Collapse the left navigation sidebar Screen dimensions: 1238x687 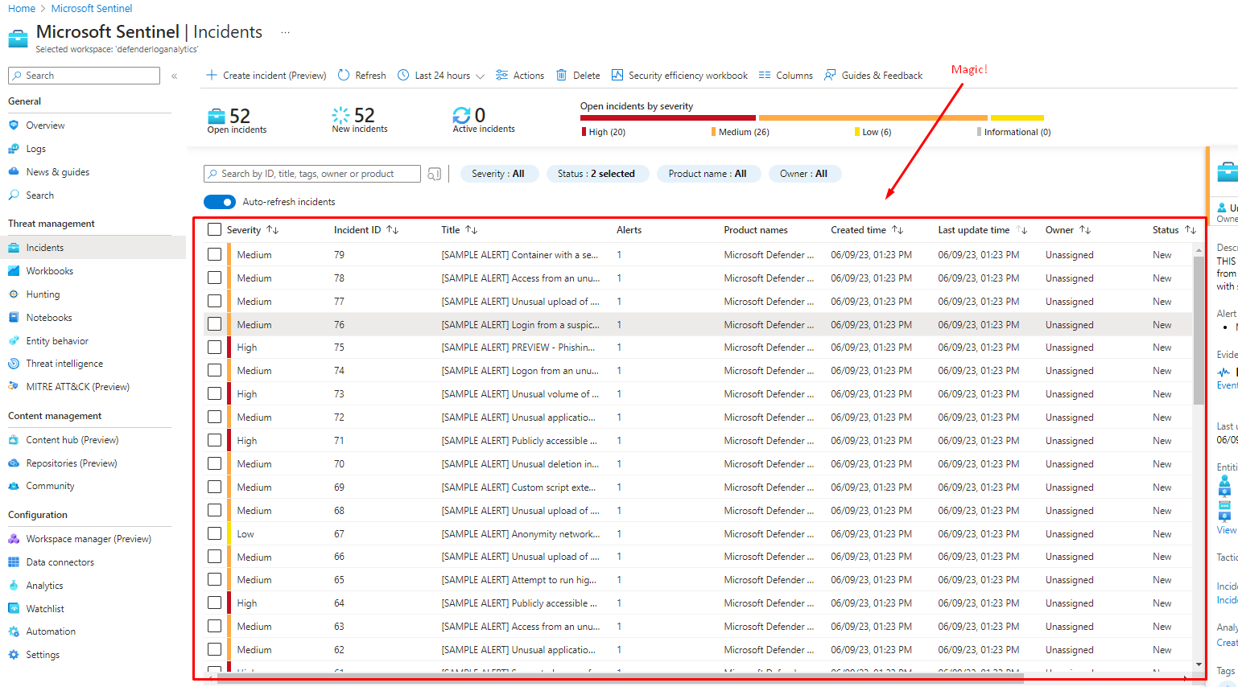click(175, 76)
